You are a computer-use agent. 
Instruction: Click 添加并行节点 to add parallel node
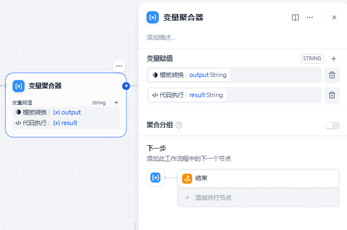pos(258,198)
